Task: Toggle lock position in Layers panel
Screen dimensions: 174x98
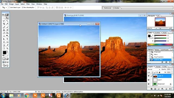Action: coord(157,72)
